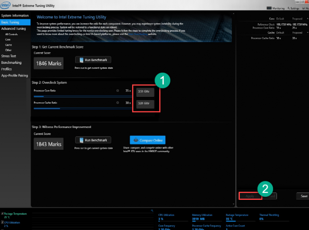Image resolution: width=309 pixels, height=230 pixels.
Task: Select Cache under Advanced Tuning
Action: (x=8, y=45)
